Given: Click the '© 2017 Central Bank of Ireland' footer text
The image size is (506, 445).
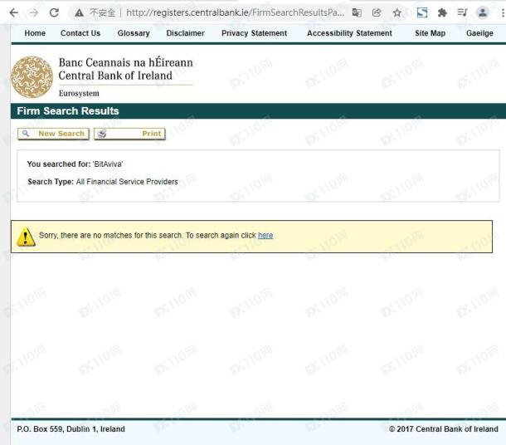Looking at the screenshot, I should click(444, 429).
